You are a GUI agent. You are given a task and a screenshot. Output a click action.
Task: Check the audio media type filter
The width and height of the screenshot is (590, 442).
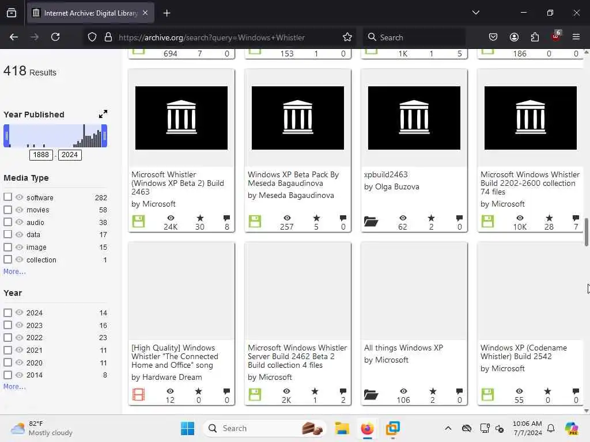[x=7, y=222]
